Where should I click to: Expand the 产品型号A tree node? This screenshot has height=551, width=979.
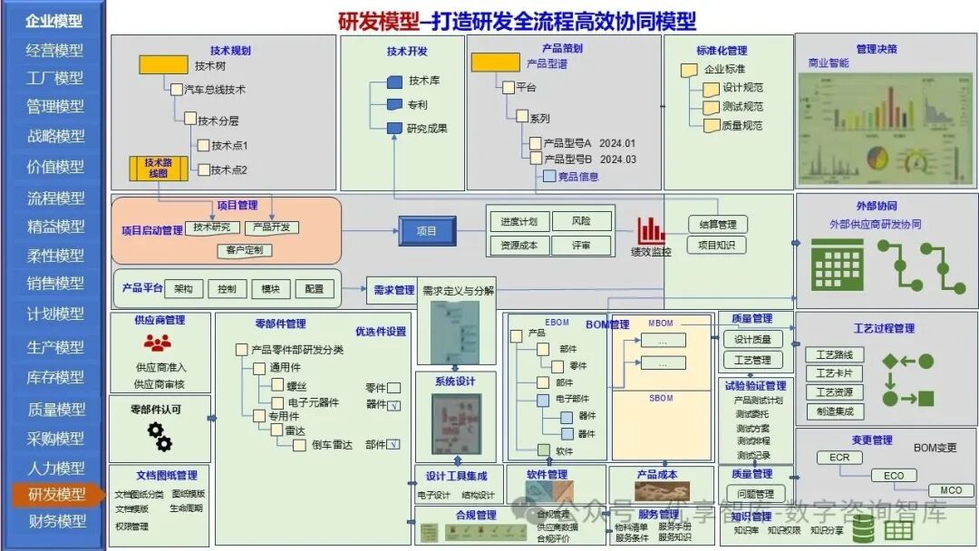(535, 143)
